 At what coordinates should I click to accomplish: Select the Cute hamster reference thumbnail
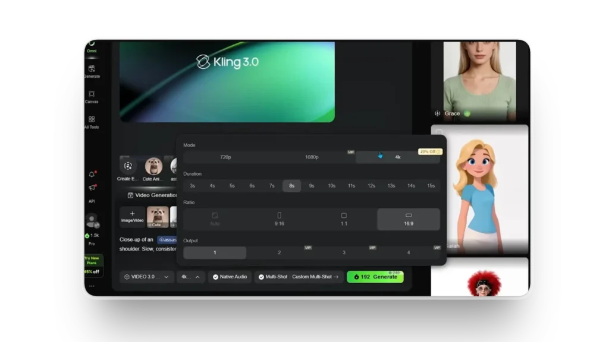coord(157,217)
